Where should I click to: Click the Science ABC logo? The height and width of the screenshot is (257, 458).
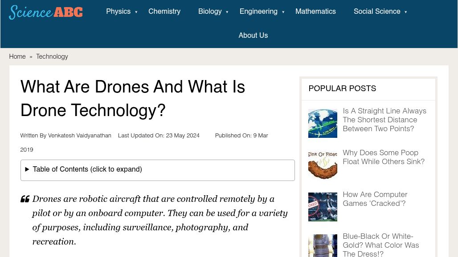45,12
